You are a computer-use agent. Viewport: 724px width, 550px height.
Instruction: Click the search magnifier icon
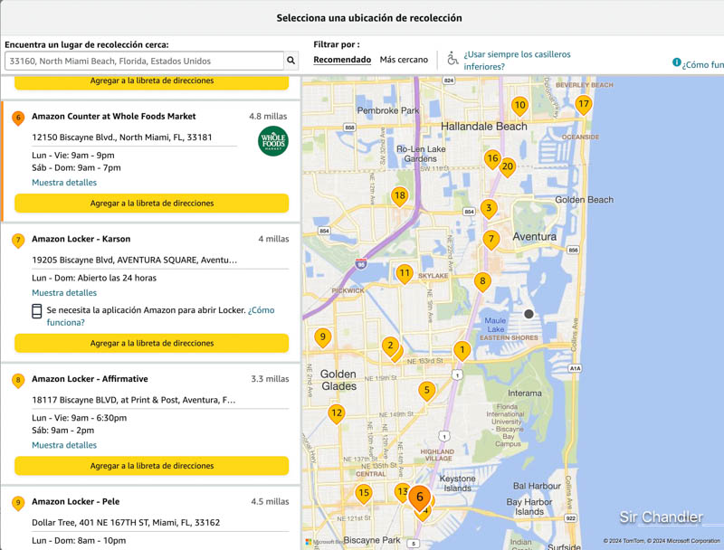(291, 61)
